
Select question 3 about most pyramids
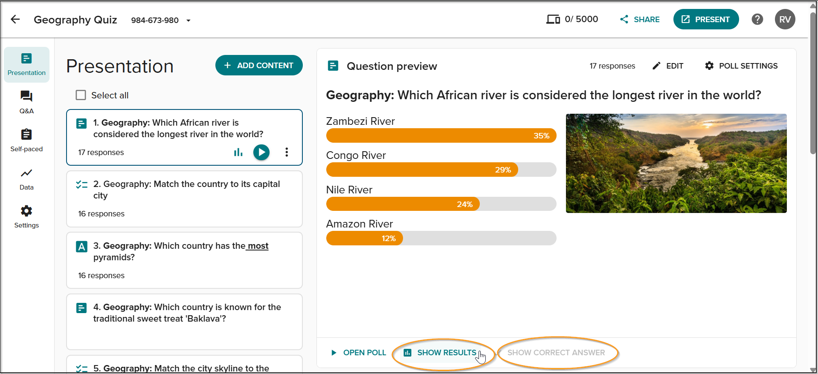click(x=184, y=260)
